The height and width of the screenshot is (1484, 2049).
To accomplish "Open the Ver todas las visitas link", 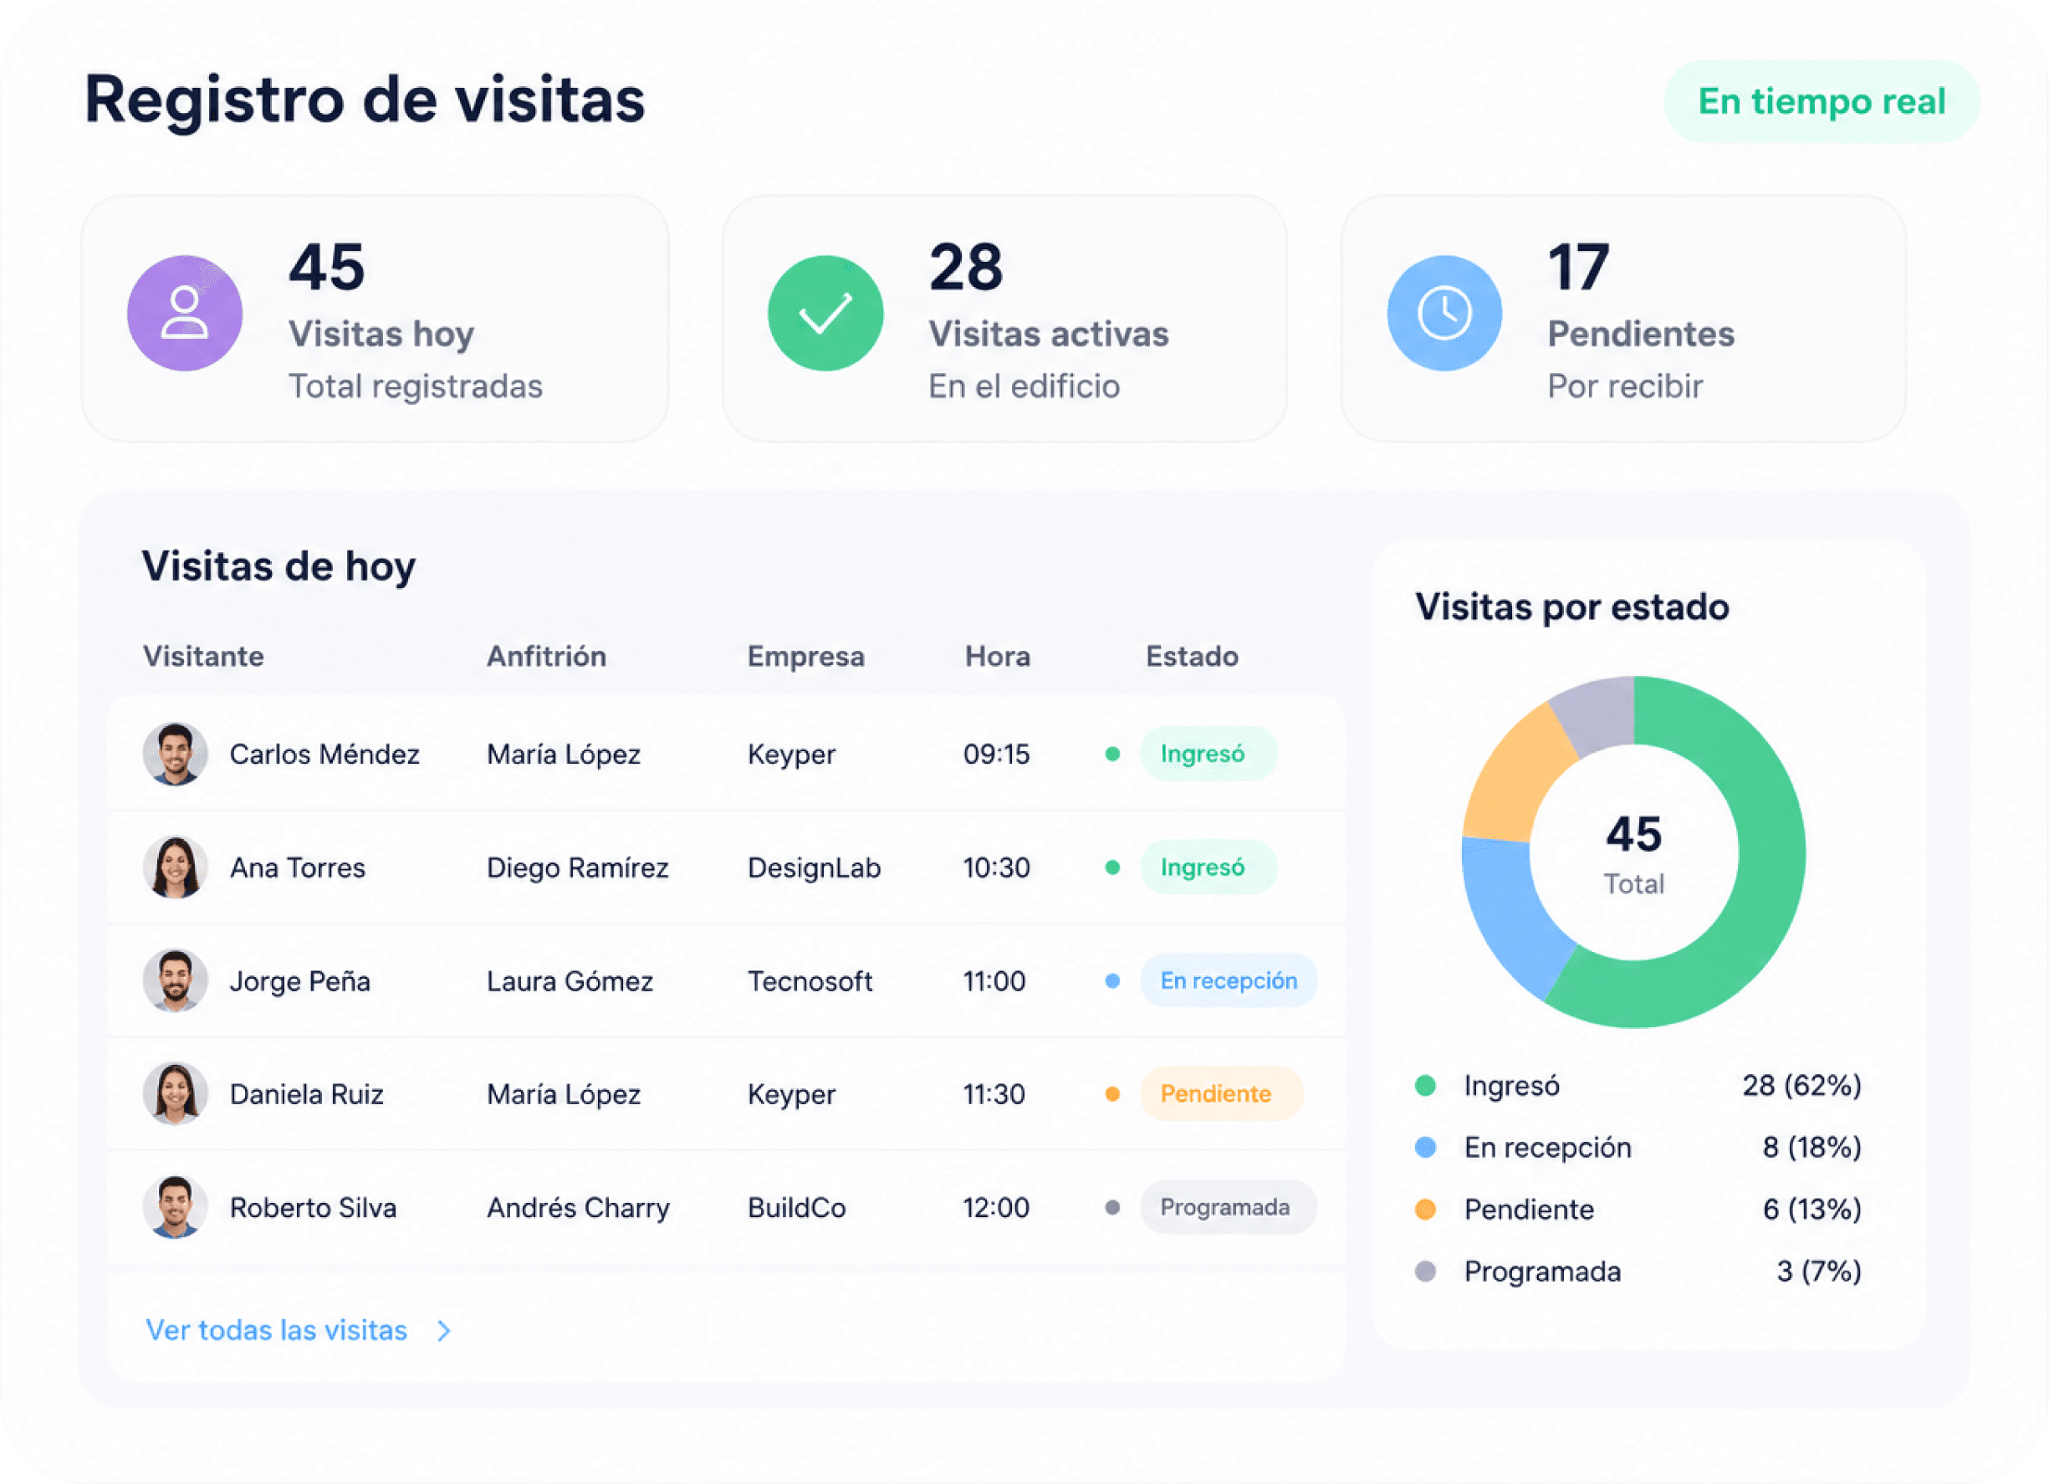I will pyautogui.click(x=277, y=1330).
